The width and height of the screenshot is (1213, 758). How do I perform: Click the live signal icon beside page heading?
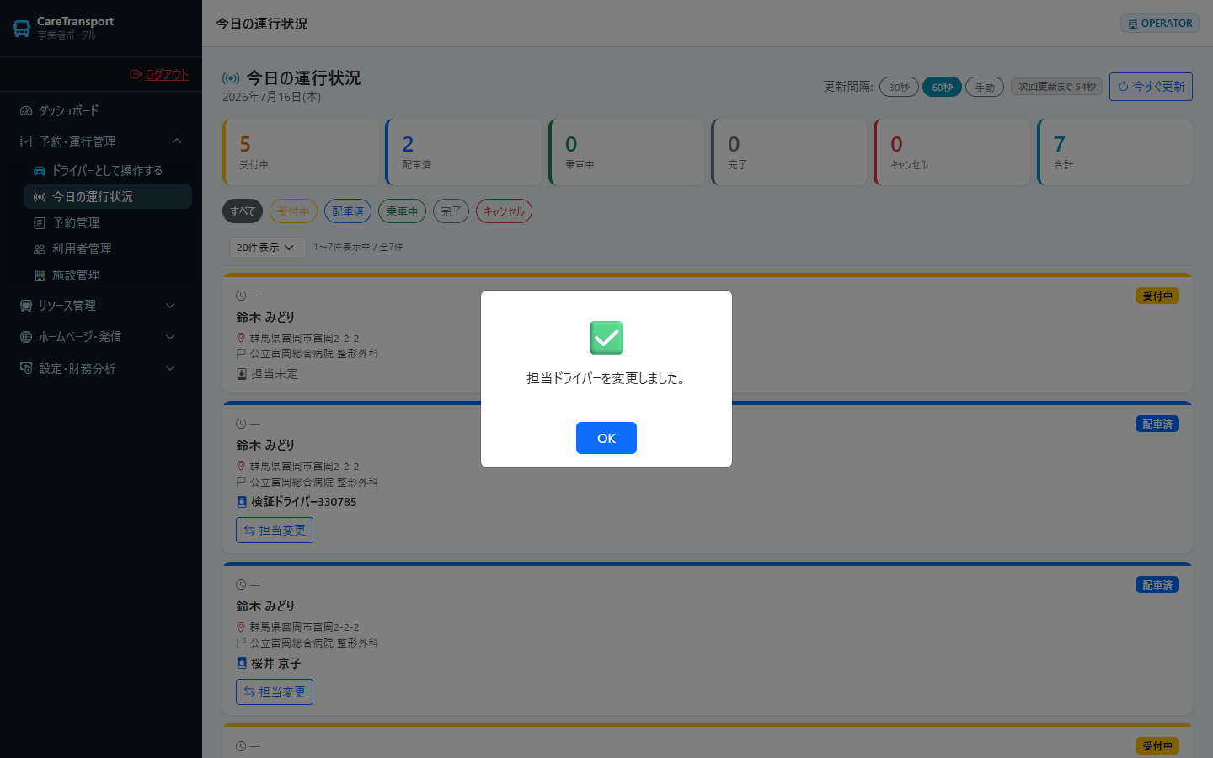click(x=231, y=78)
